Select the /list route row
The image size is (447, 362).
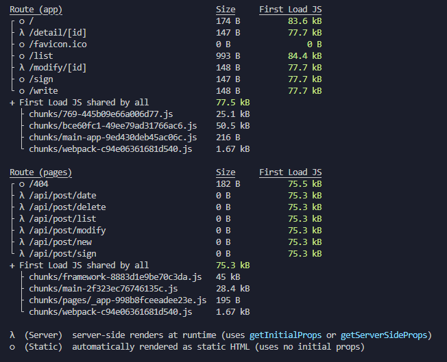(x=166, y=56)
